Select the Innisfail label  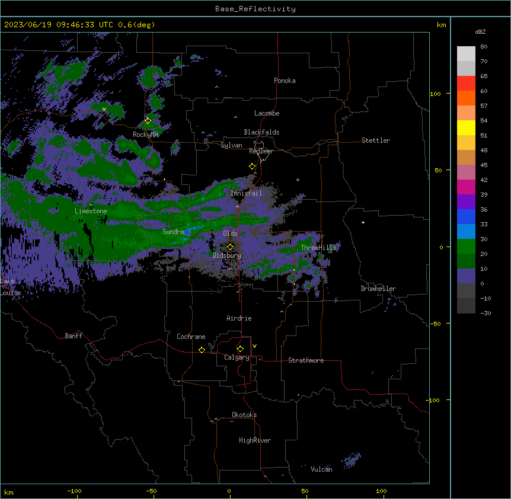(246, 193)
